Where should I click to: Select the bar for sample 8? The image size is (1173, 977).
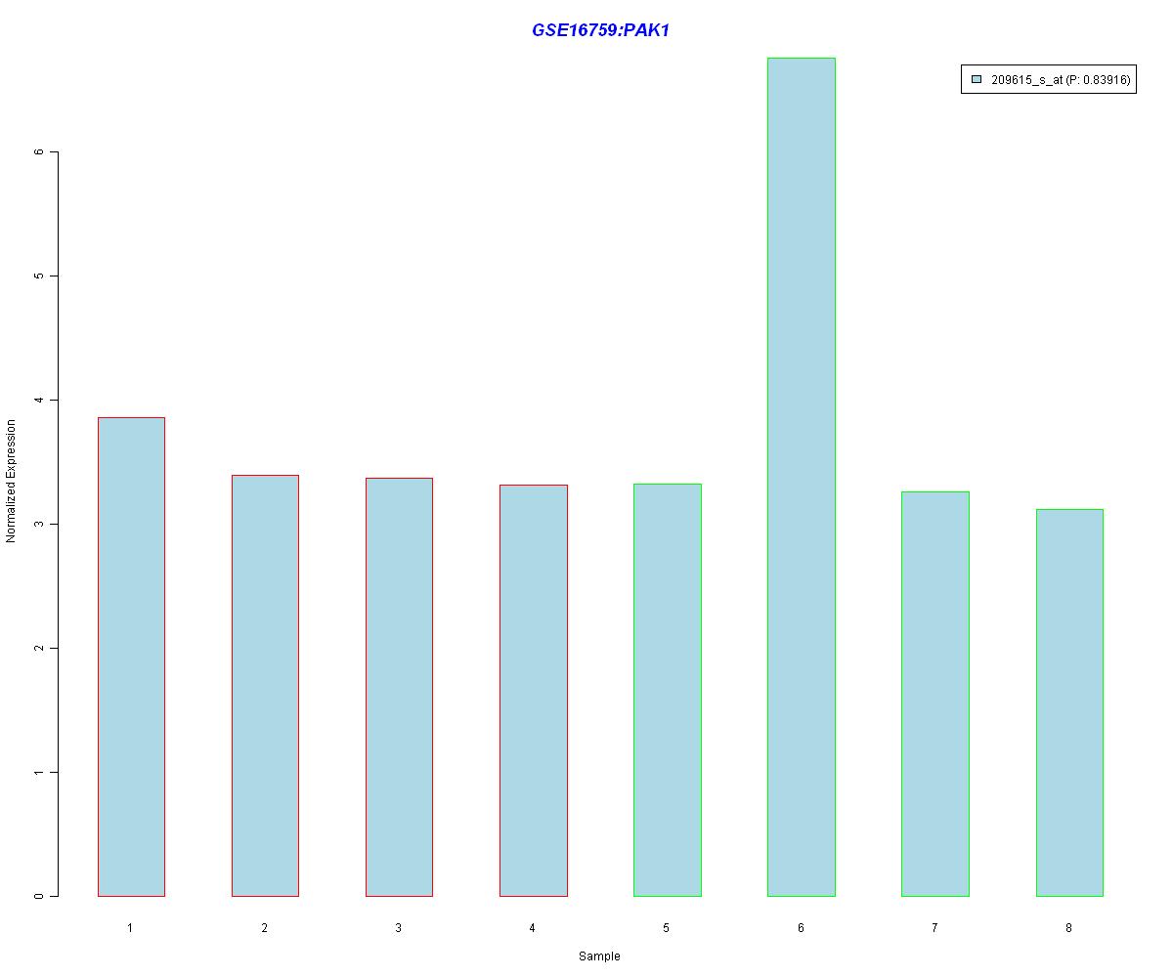[1069, 702]
